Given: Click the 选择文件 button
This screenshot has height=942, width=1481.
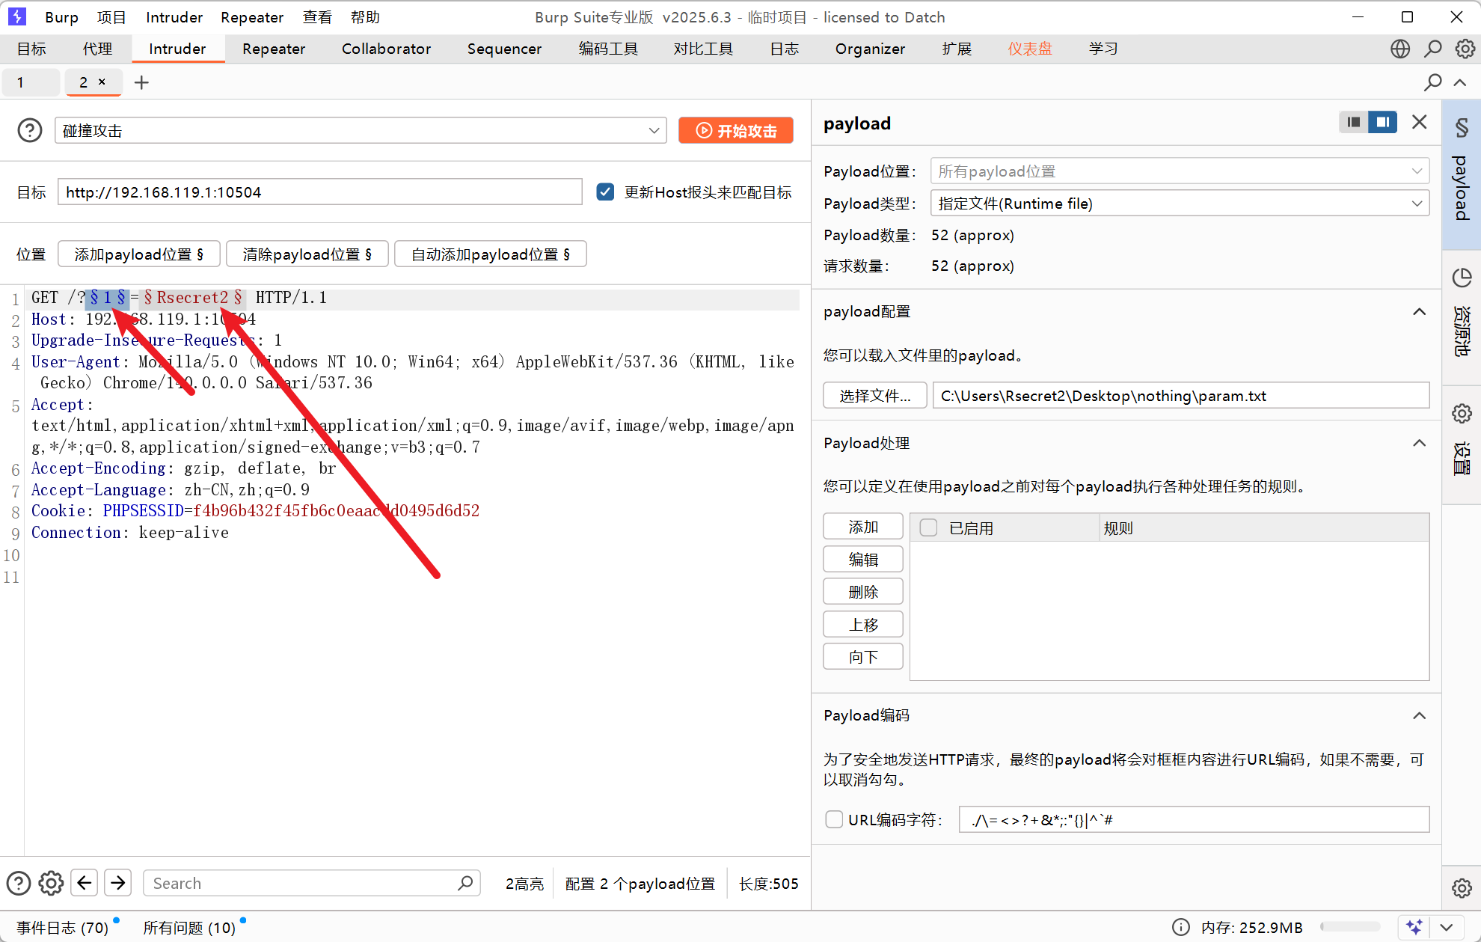Looking at the screenshot, I should [874, 396].
